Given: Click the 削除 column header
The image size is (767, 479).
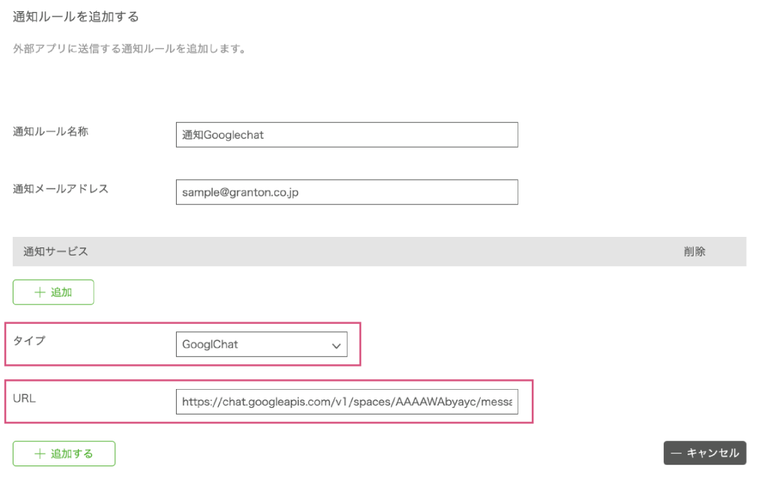Looking at the screenshot, I should tap(694, 252).
